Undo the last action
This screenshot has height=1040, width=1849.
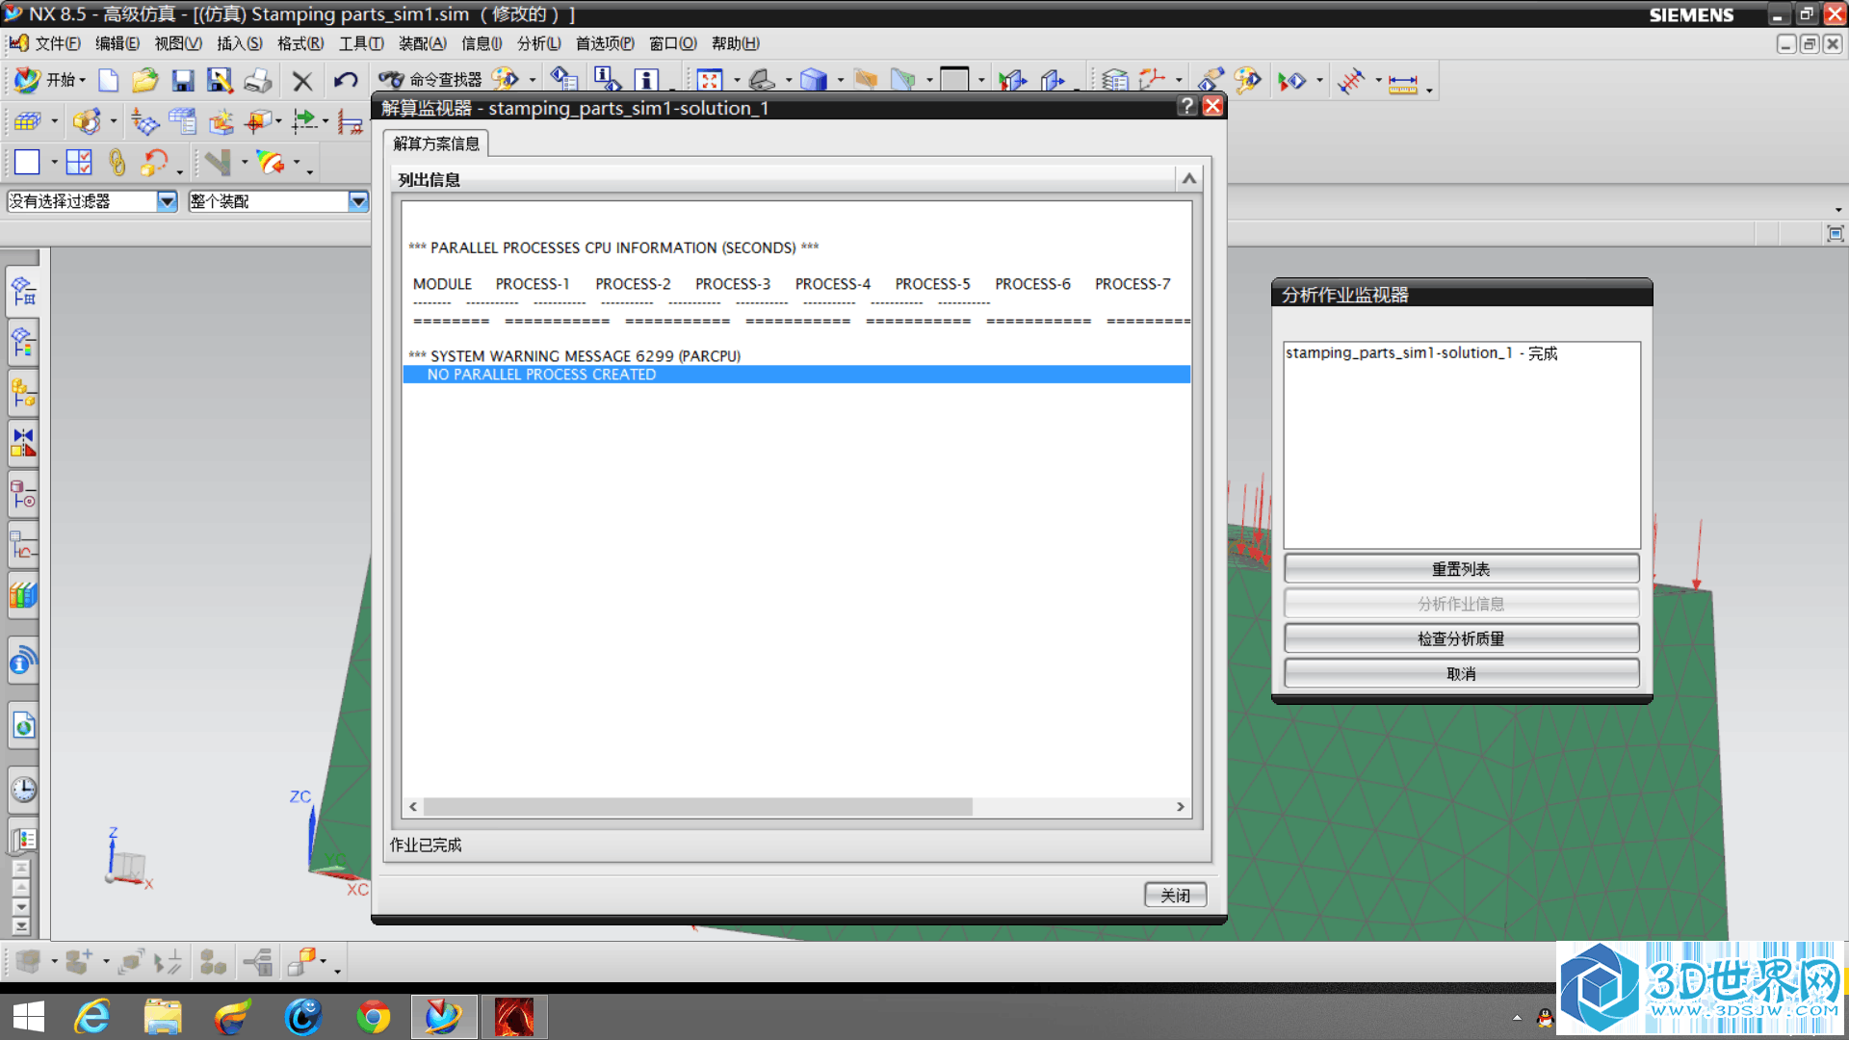(346, 81)
